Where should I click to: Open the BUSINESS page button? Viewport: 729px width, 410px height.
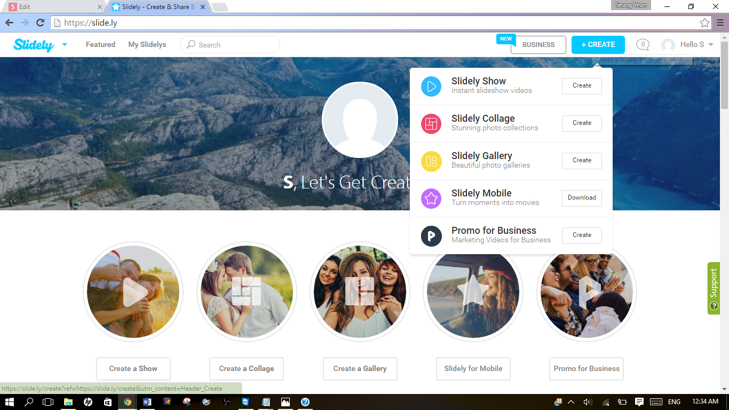538,45
